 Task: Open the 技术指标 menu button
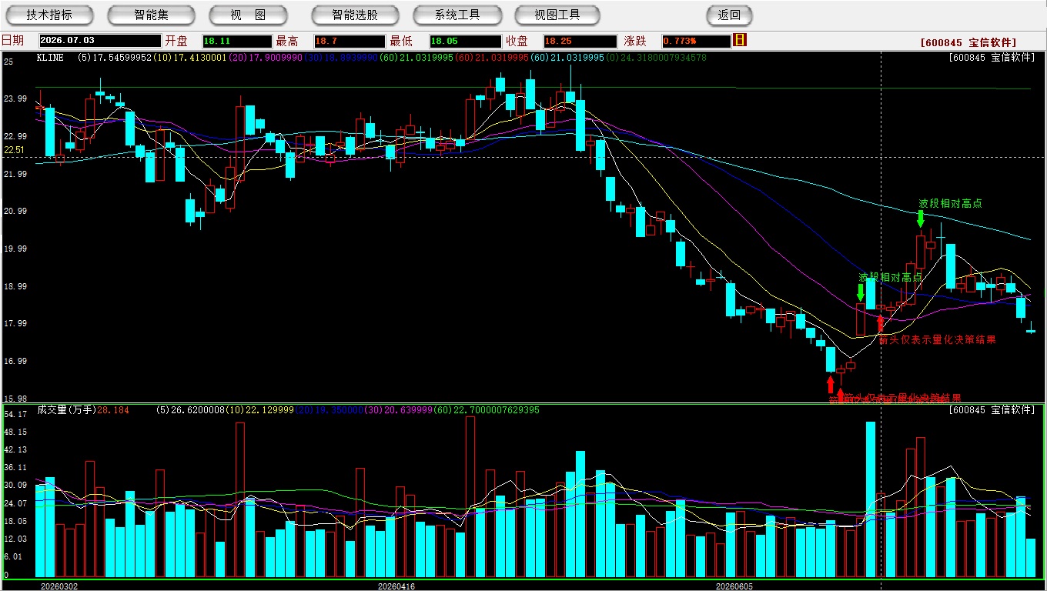(49, 15)
